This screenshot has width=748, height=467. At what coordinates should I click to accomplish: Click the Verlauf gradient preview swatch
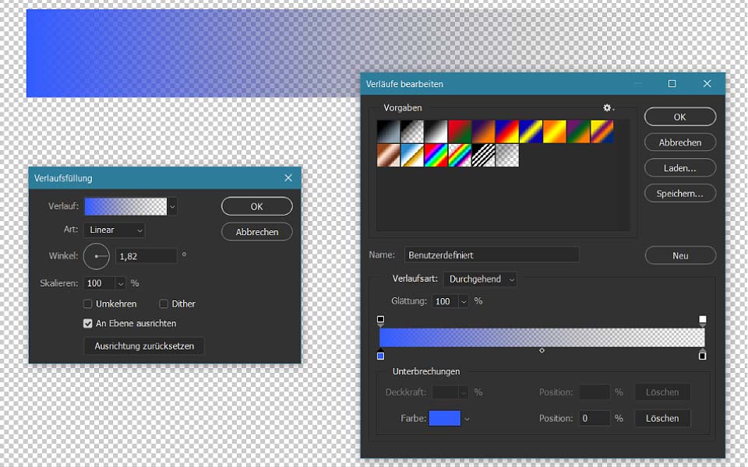[x=126, y=207]
